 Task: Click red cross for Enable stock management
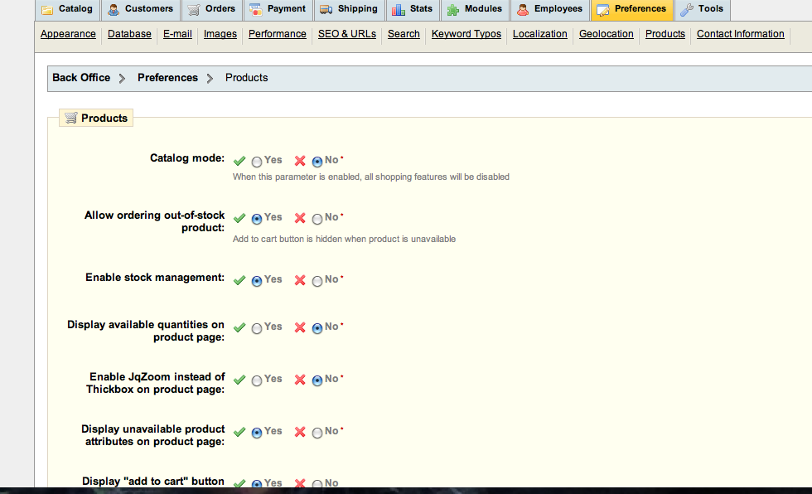pos(300,280)
